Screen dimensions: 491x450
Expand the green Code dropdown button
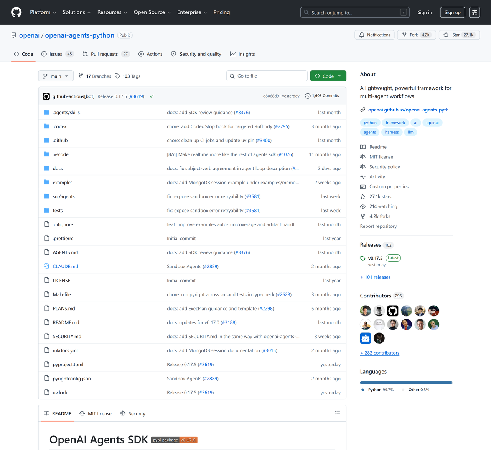[x=328, y=76]
